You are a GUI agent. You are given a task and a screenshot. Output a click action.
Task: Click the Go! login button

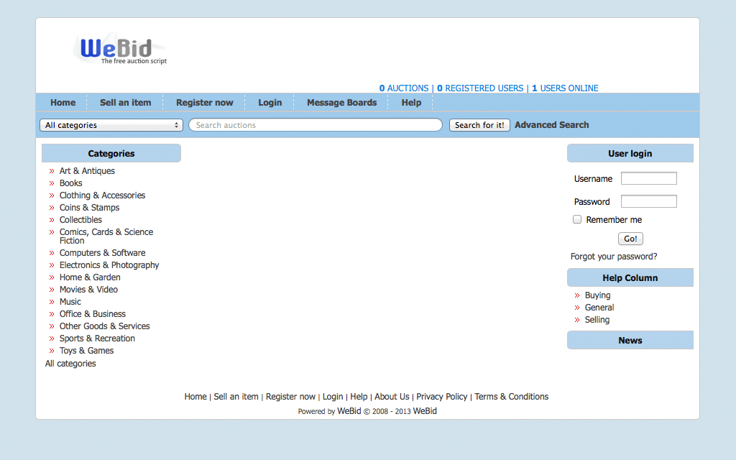630,239
